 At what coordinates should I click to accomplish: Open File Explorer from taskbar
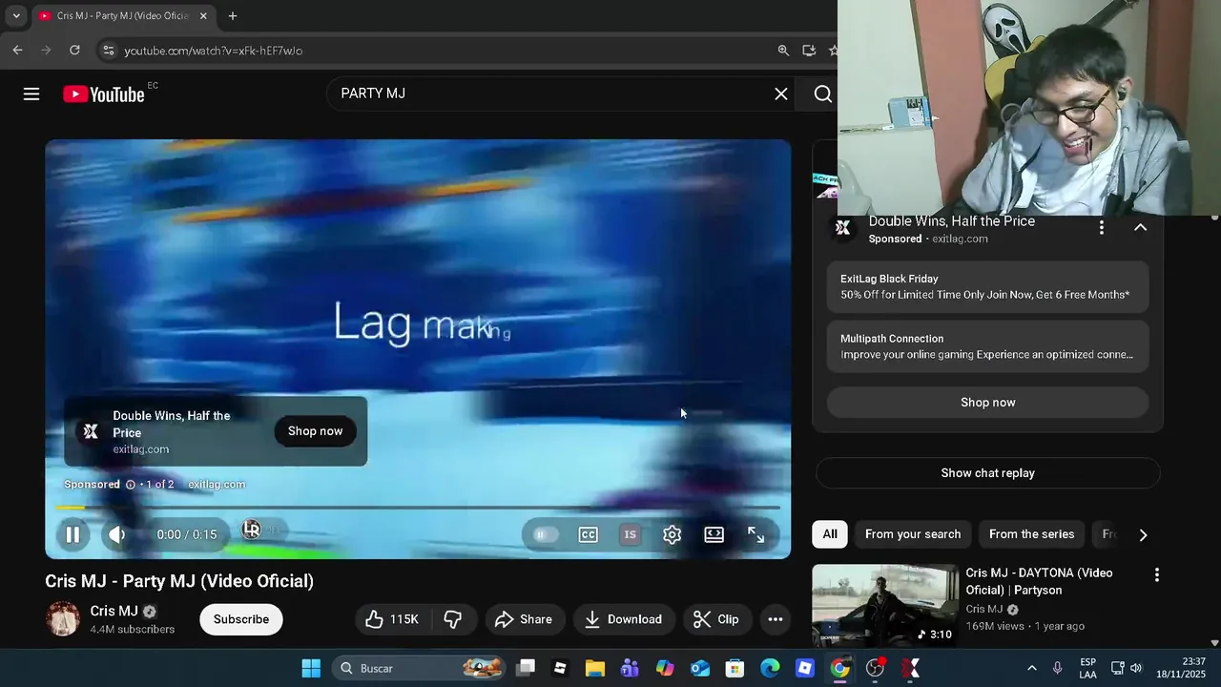point(595,668)
